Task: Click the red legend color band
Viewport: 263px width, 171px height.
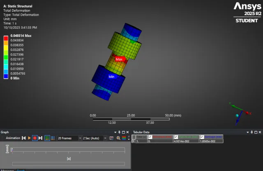Action: (6, 38)
